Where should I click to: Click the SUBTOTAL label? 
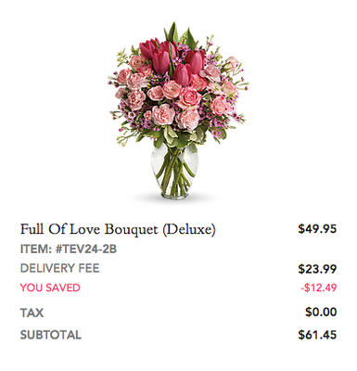click(x=51, y=335)
